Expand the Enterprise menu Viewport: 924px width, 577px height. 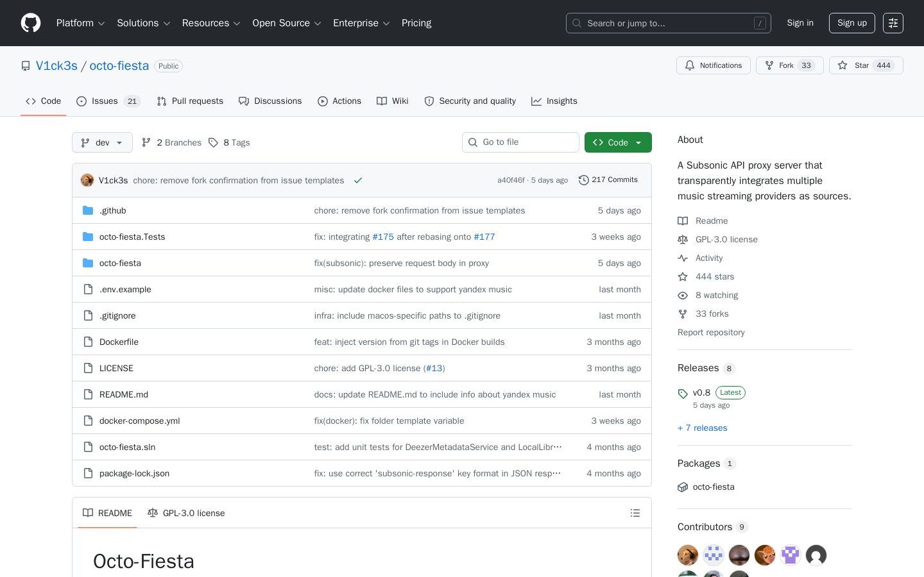click(361, 23)
